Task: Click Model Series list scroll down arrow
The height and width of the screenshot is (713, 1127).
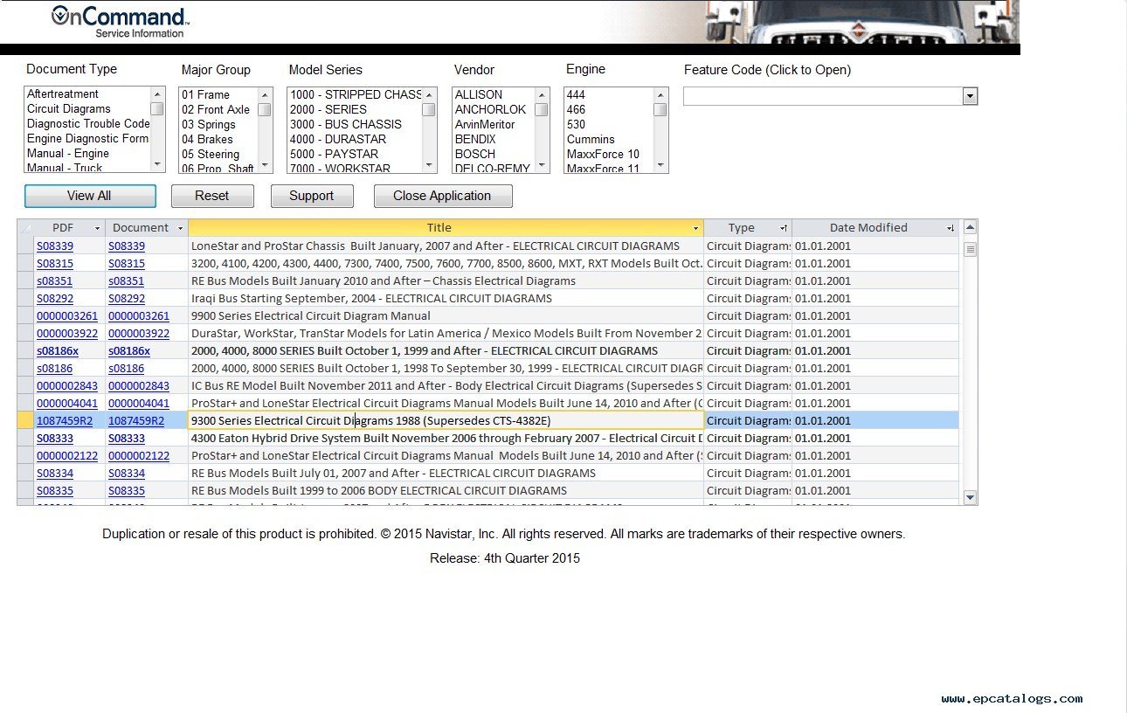Action: pyautogui.click(x=429, y=165)
